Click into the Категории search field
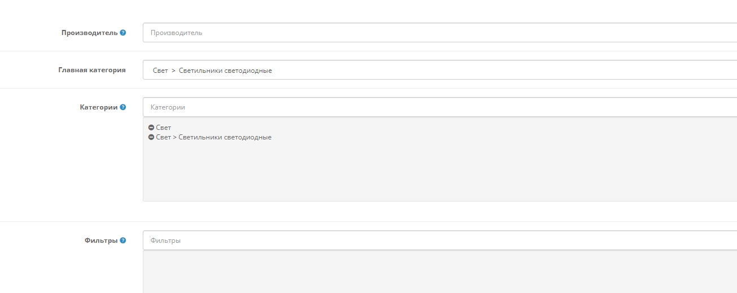 (x=439, y=107)
